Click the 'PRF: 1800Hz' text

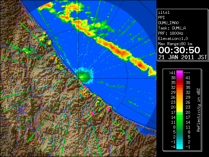(170, 33)
